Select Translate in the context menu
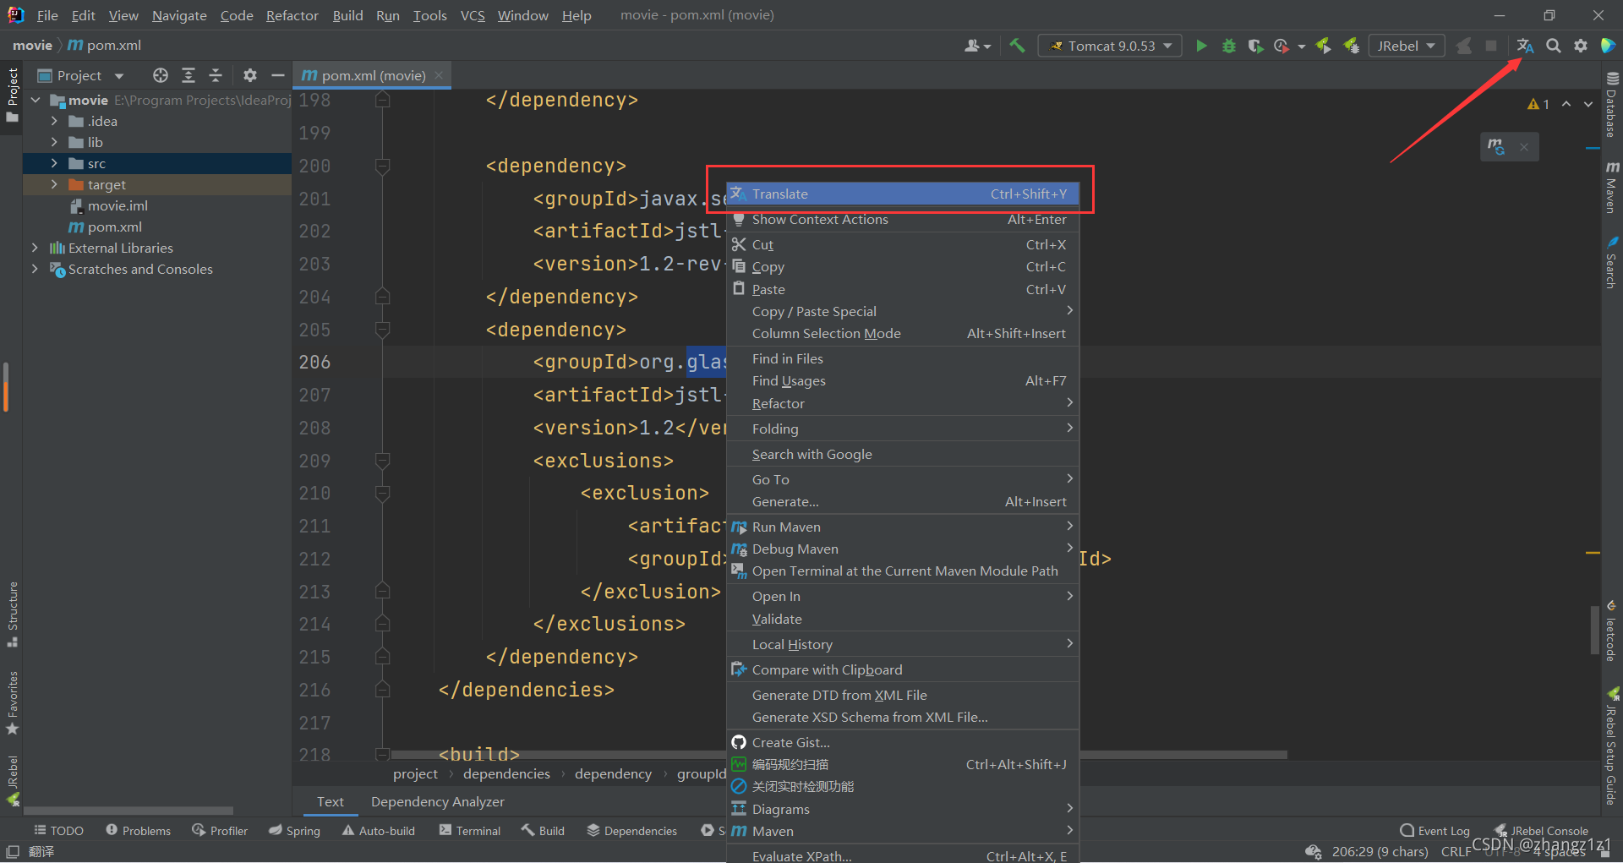The width and height of the screenshot is (1623, 863). pyautogui.click(x=780, y=194)
